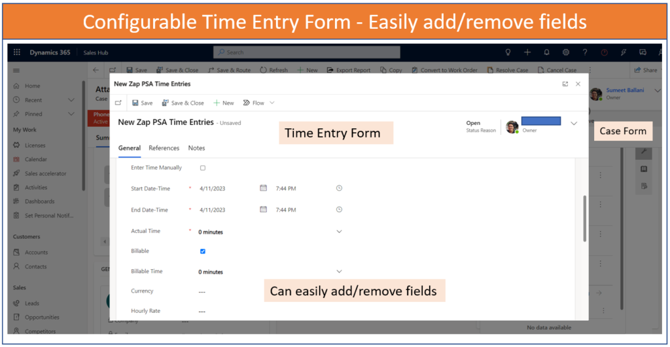Screen dimensions: 670x347
Task: Click the plus quick create icon in top bar
Action: [x=527, y=52]
